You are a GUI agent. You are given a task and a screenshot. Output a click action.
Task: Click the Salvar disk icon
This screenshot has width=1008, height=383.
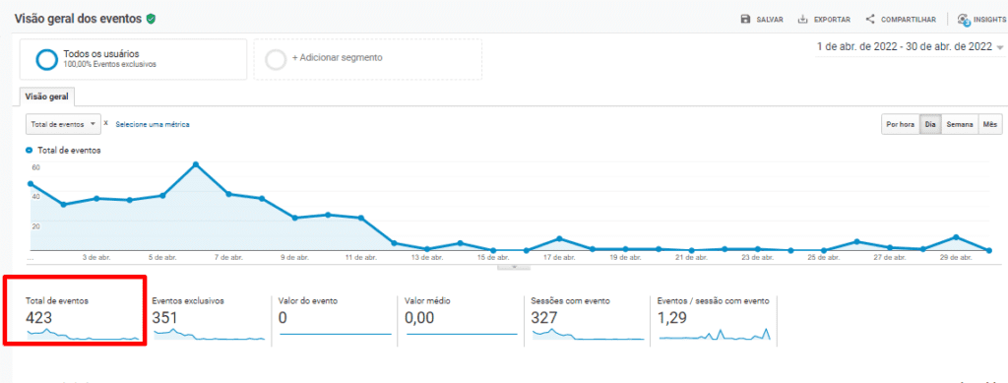(x=745, y=20)
